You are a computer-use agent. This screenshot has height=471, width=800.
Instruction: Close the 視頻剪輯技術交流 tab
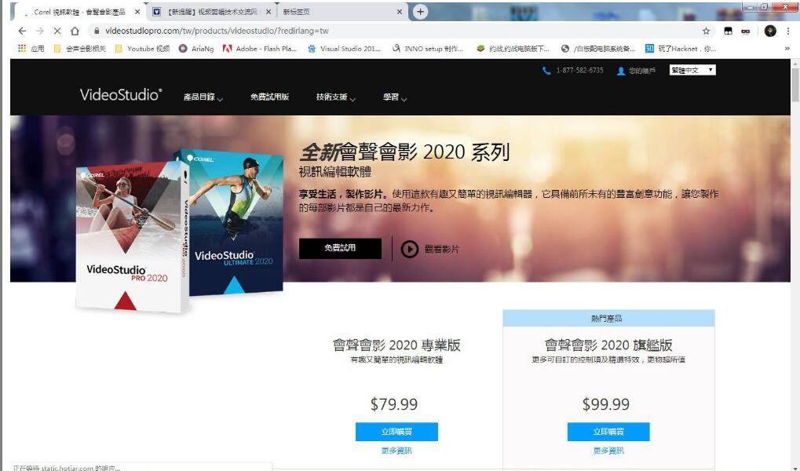coord(268,12)
